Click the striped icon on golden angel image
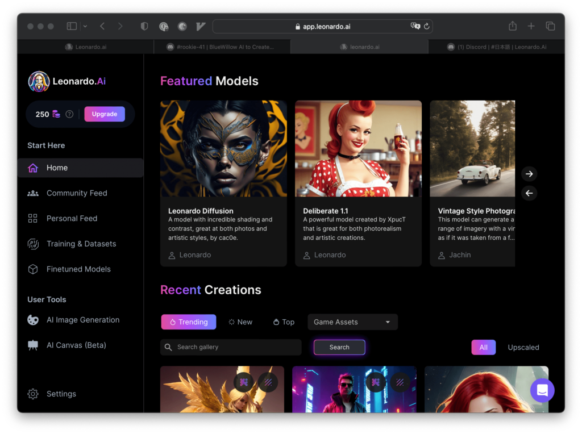 [268, 382]
